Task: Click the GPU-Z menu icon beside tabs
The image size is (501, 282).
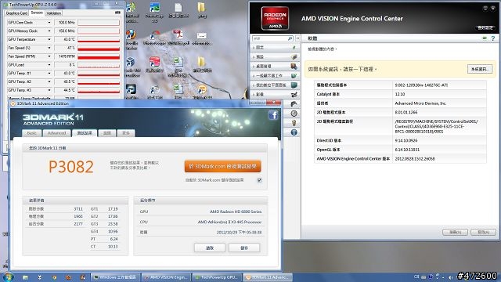Action: [x=117, y=13]
